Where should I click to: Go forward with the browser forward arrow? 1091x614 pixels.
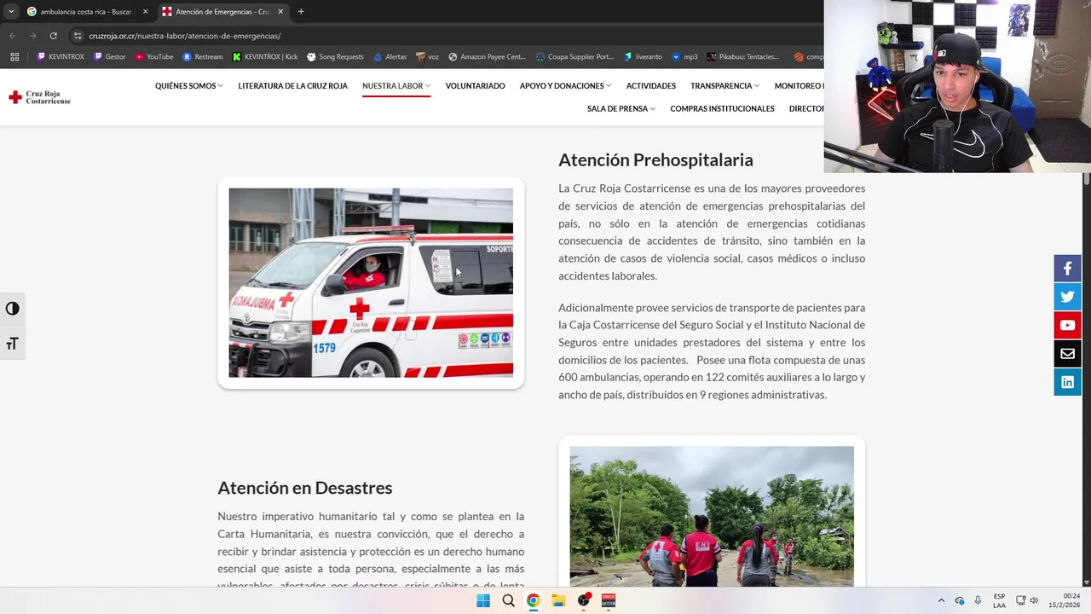(x=32, y=36)
